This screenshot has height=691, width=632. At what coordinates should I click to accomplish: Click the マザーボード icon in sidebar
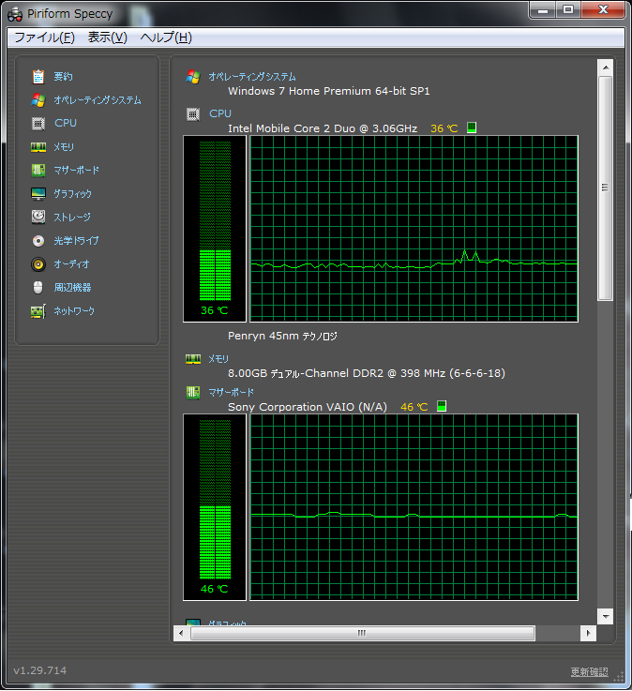[x=38, y=170]
